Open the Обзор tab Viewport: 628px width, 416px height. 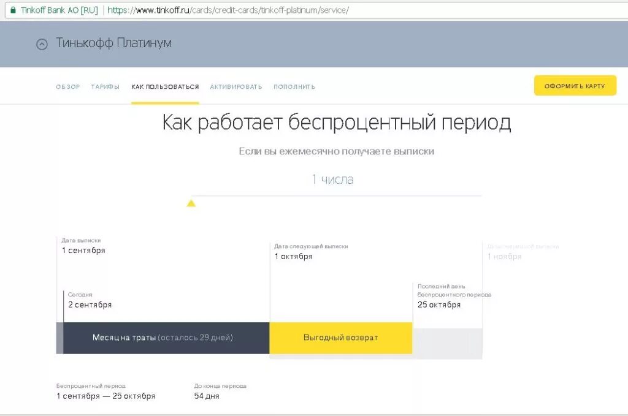(67, 87)
